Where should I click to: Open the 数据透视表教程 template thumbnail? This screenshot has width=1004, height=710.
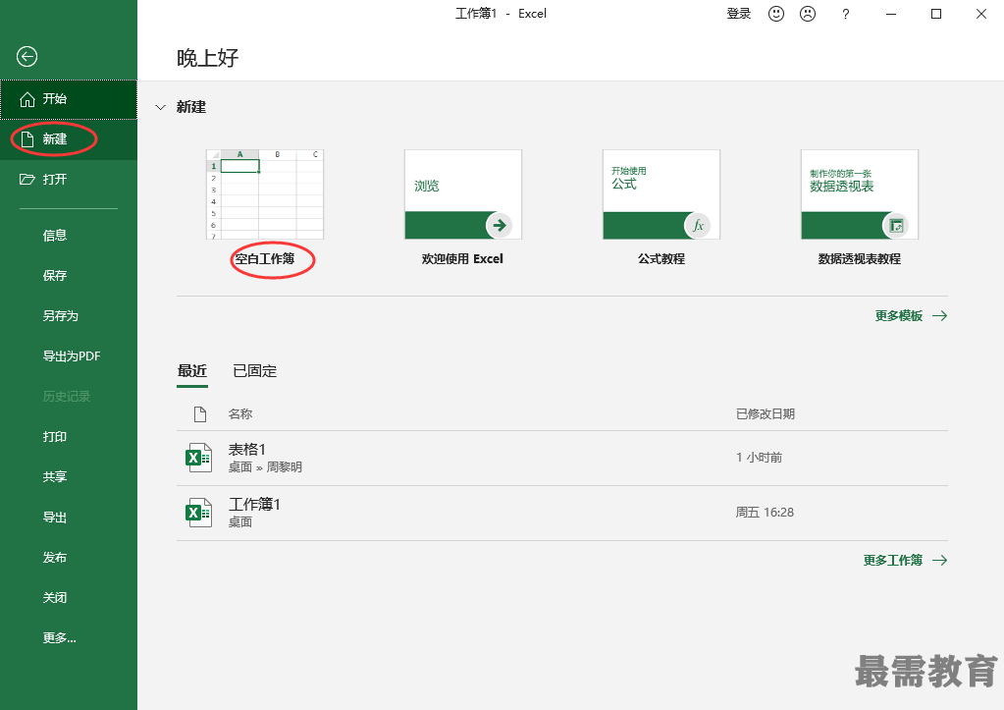(x=860, y=194)
